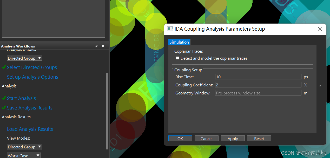
Task: Click the green checkmark beside Select Directed Groups
Action: click(x=4, y=67)
